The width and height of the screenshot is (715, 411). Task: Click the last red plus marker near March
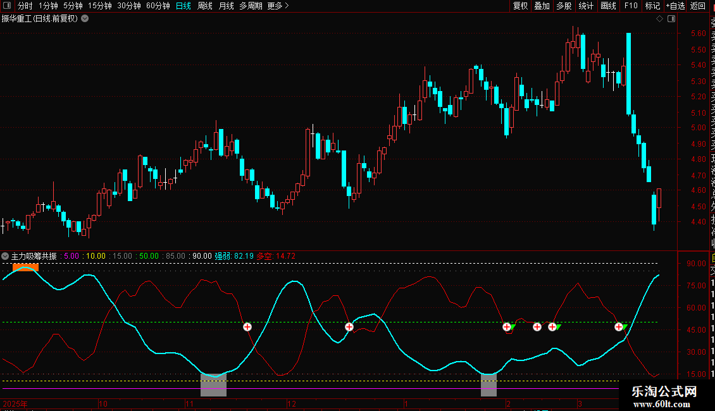pyautogui.click(x=619, y=327)
